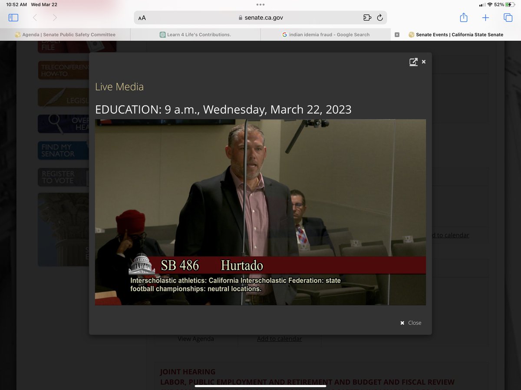Tap the live Education hearing video

pyautogui.click(x=260, y=212)
